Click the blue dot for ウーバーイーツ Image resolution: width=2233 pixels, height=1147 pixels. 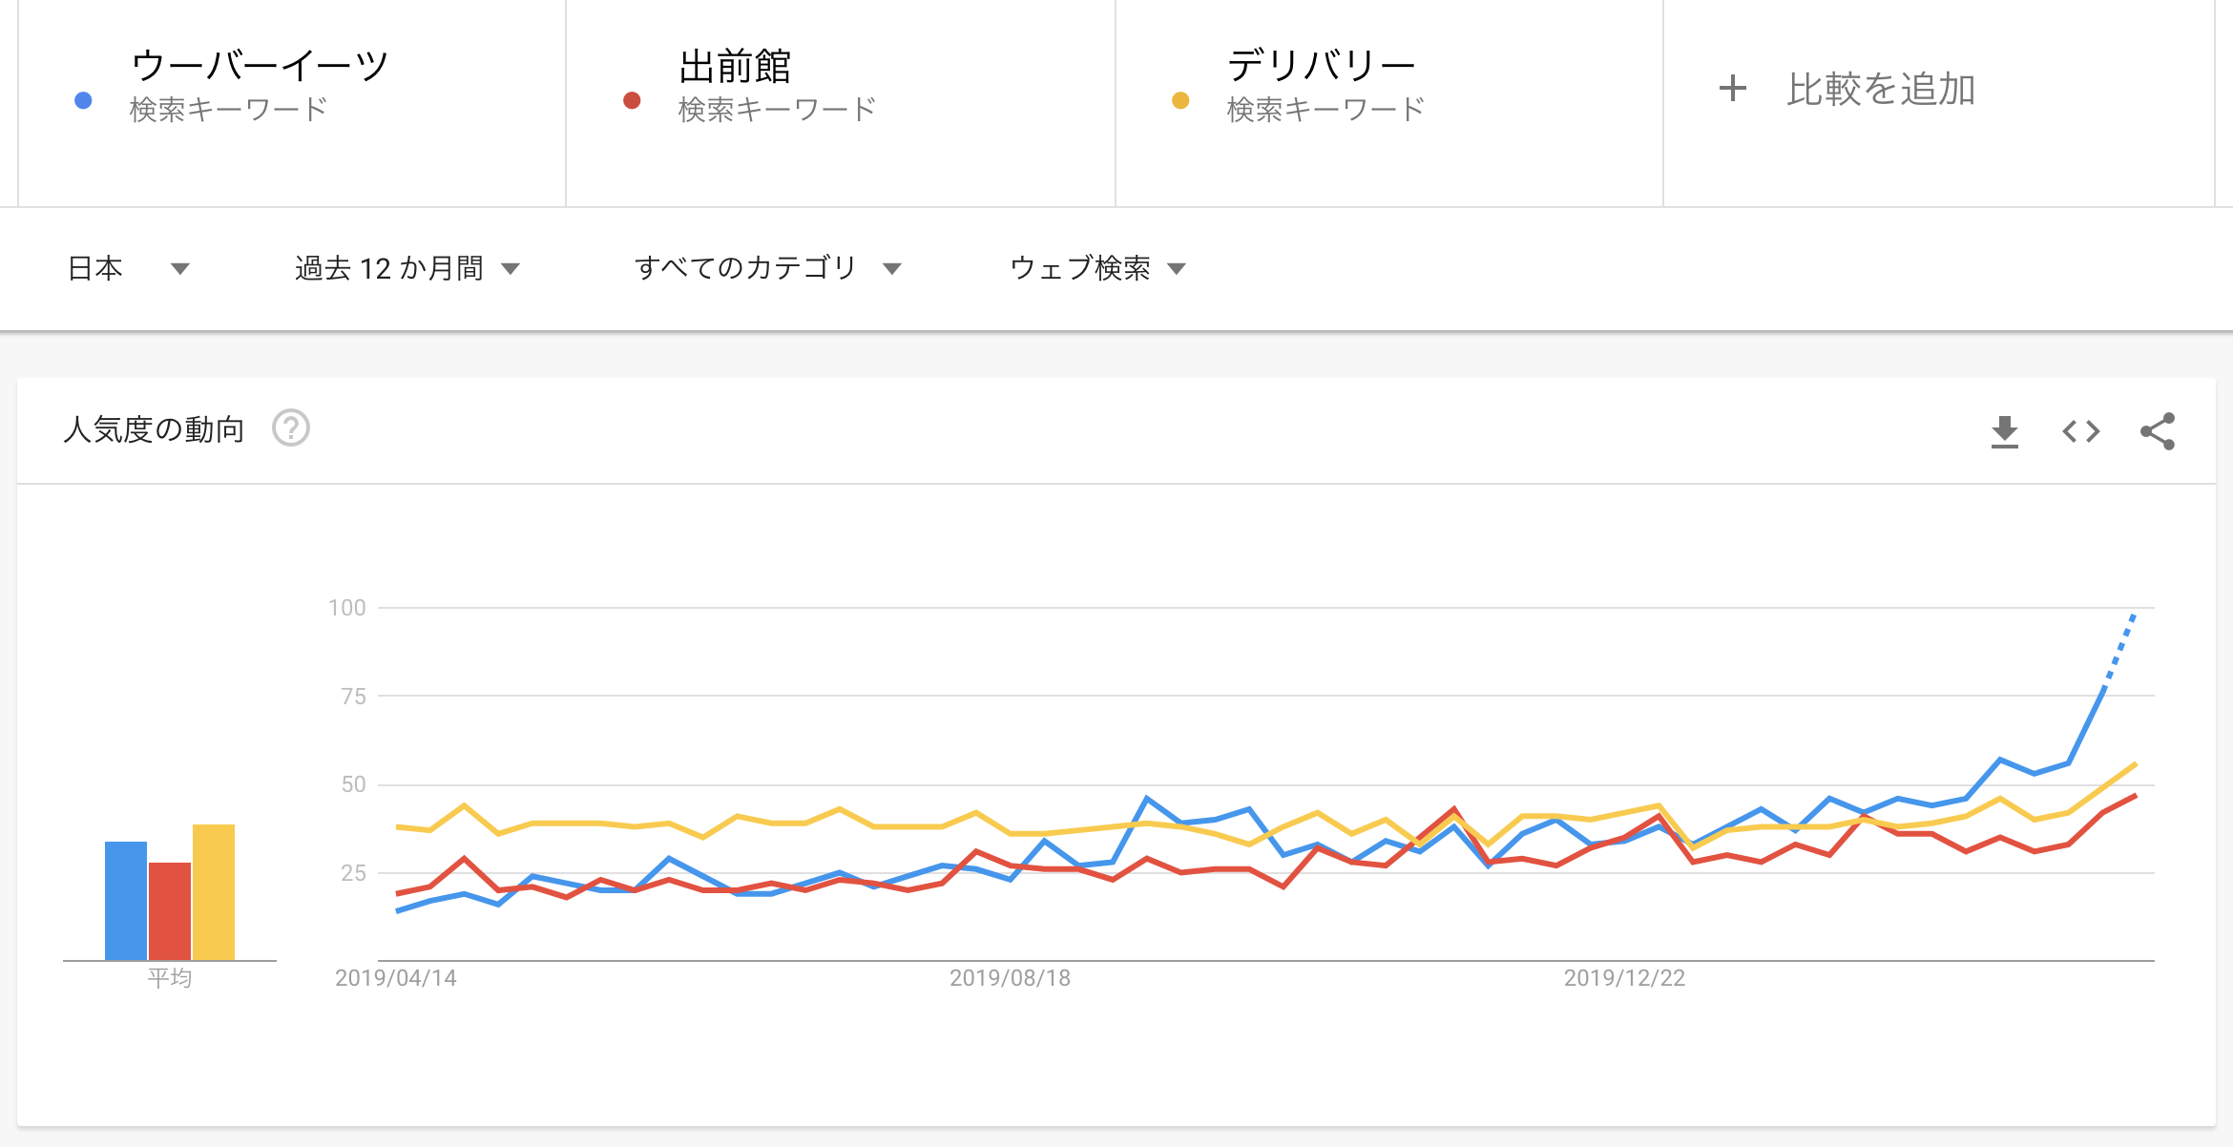coord(84,99)
